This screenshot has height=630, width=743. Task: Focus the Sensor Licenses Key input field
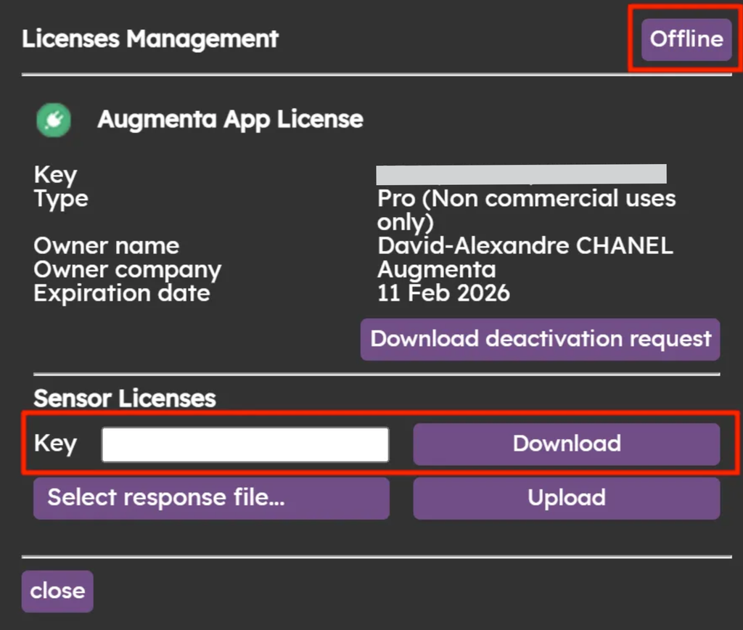click(x=245, y=444)
